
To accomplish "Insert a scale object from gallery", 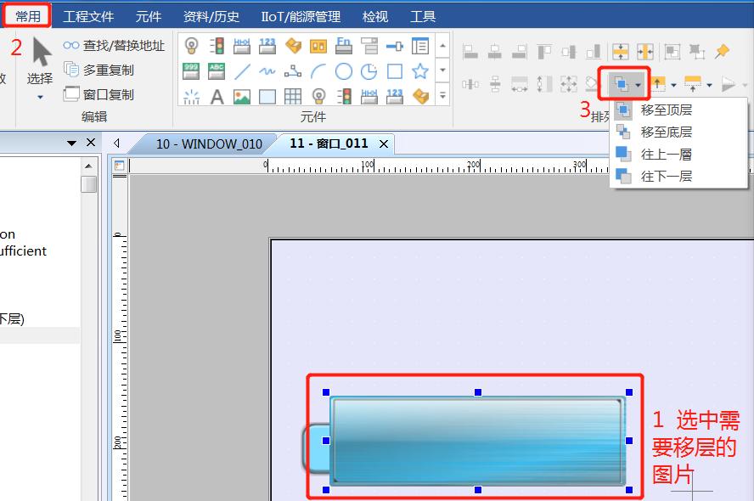I will point(191,97).
